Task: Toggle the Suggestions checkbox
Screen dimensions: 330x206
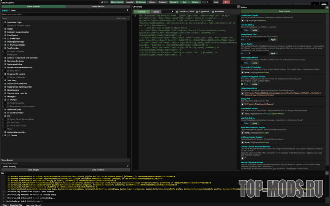Action: click(x=197, y=12)
